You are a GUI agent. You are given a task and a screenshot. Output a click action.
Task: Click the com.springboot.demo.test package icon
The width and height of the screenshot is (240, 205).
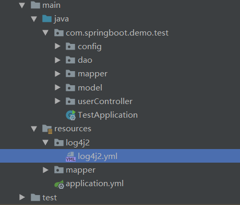(59, 32)
